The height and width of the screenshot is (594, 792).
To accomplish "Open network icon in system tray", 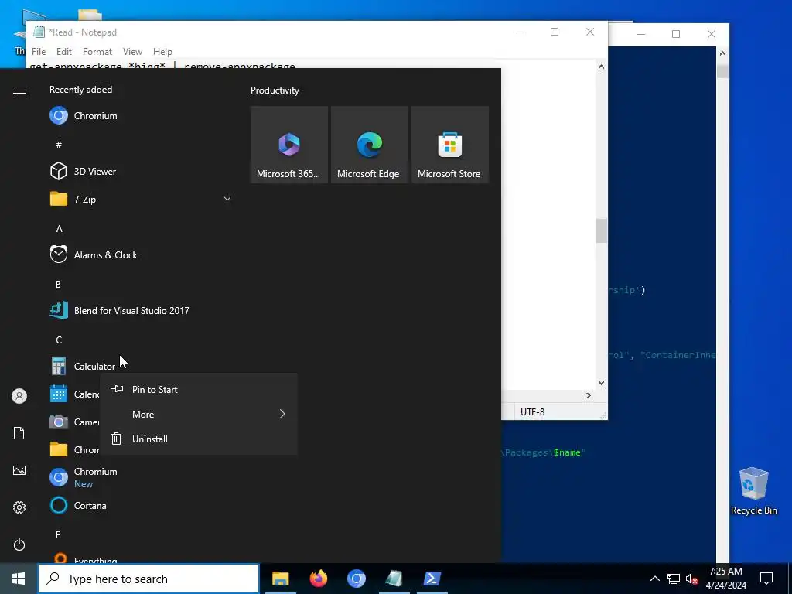I will click(674, 579).
